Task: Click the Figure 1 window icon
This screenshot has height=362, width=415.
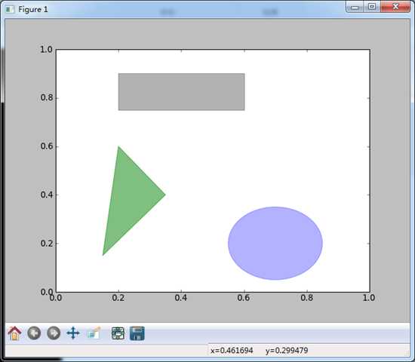Action: [x=10, y=10]
